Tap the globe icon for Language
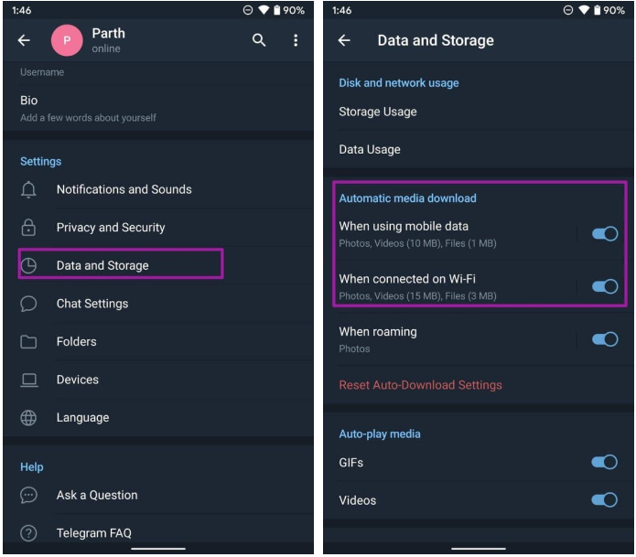Screen dimensions: 636x557 [x=28, y=418]
